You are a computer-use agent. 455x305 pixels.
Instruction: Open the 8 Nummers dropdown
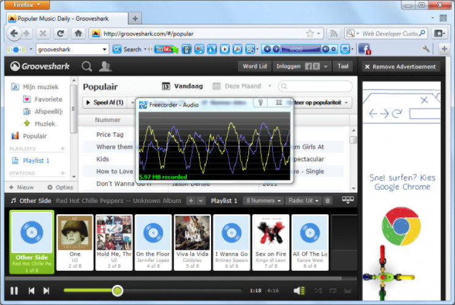[263, 201]
